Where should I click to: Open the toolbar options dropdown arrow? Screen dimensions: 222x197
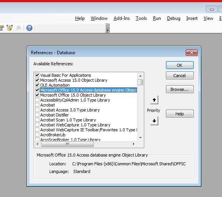pos(108,29)
